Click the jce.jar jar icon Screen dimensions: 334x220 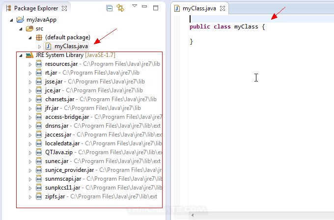coord(39,90)
